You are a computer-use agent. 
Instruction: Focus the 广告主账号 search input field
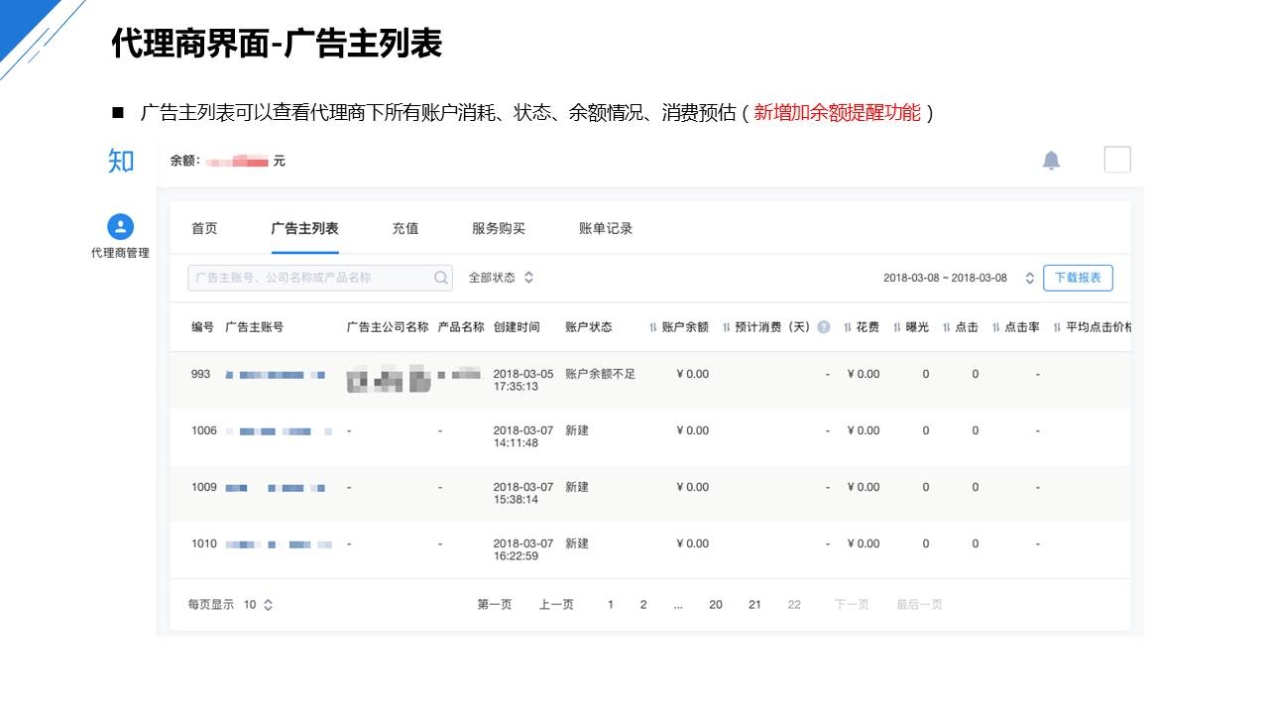[x=307, y=279]
